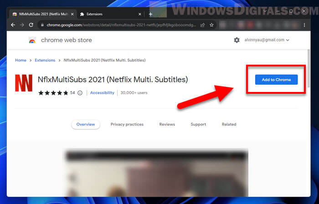Bookmark this page with star icon

coord(211,25)
